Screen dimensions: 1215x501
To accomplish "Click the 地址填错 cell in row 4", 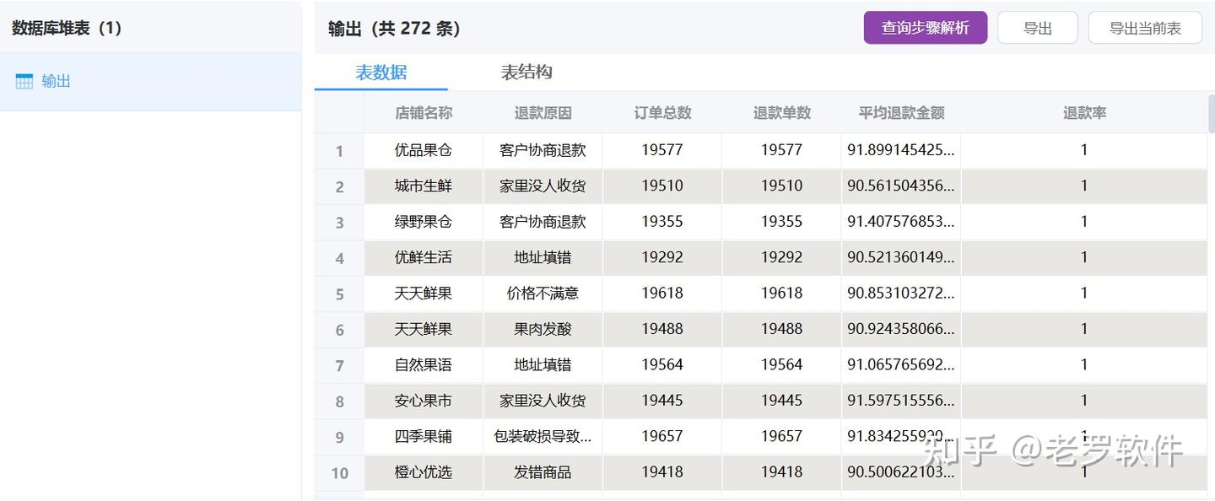I will click(543, 257).
